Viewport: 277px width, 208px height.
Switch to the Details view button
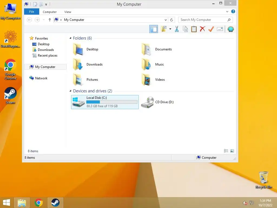point(226,151)
